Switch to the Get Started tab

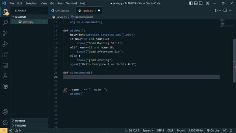pos(62,11)
